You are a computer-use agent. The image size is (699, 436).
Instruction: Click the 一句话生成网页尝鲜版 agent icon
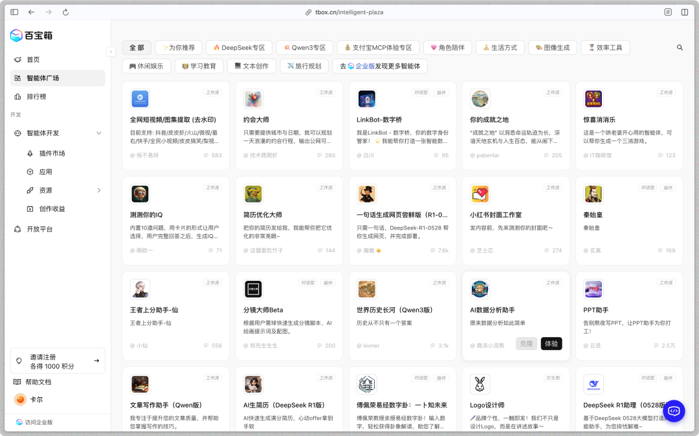(367, 194)
